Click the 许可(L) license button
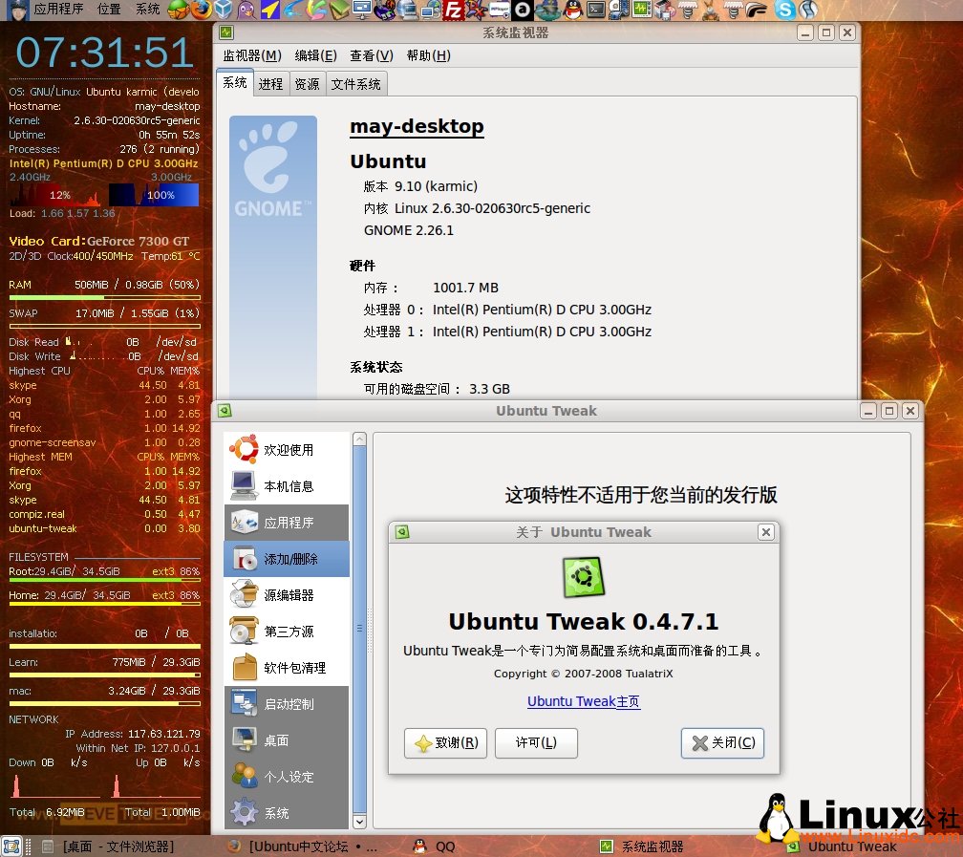This screenshot has width=963, height=857. pos(535,743)
